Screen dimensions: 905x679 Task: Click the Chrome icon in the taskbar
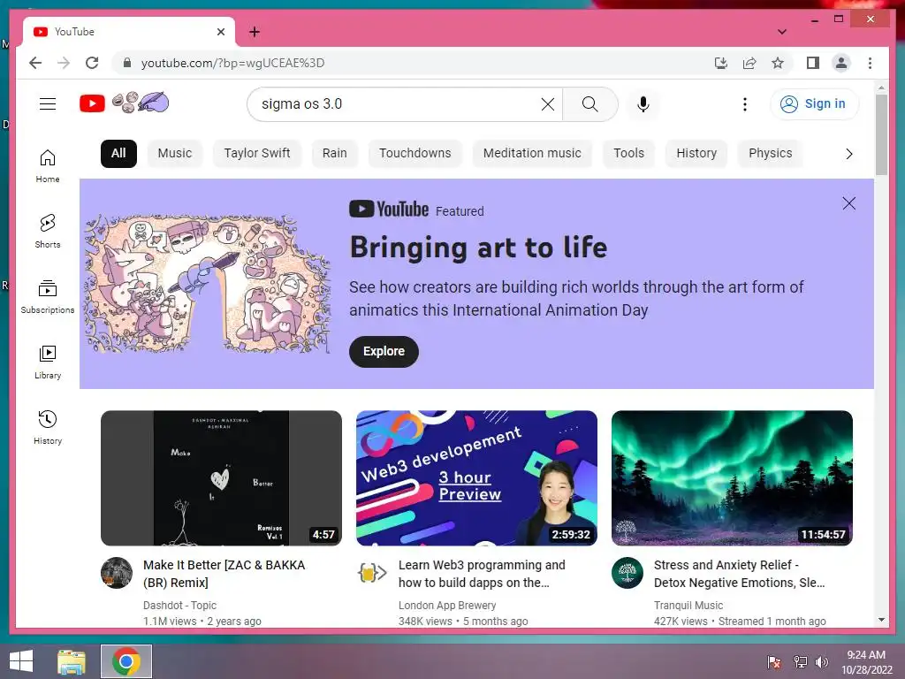coord(126,661)
